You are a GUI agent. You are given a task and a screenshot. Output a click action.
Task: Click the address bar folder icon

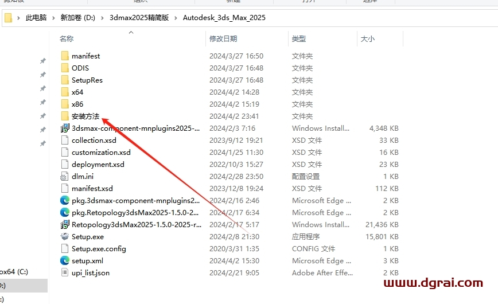coord(9,18)
